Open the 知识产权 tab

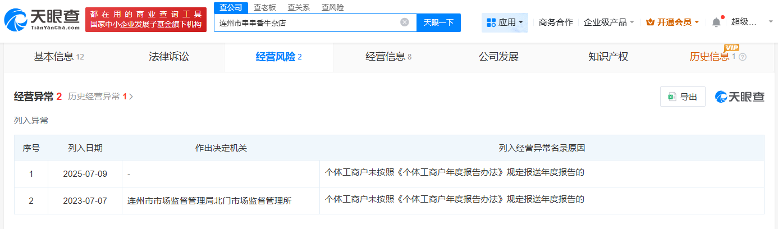tap(608, 57)
